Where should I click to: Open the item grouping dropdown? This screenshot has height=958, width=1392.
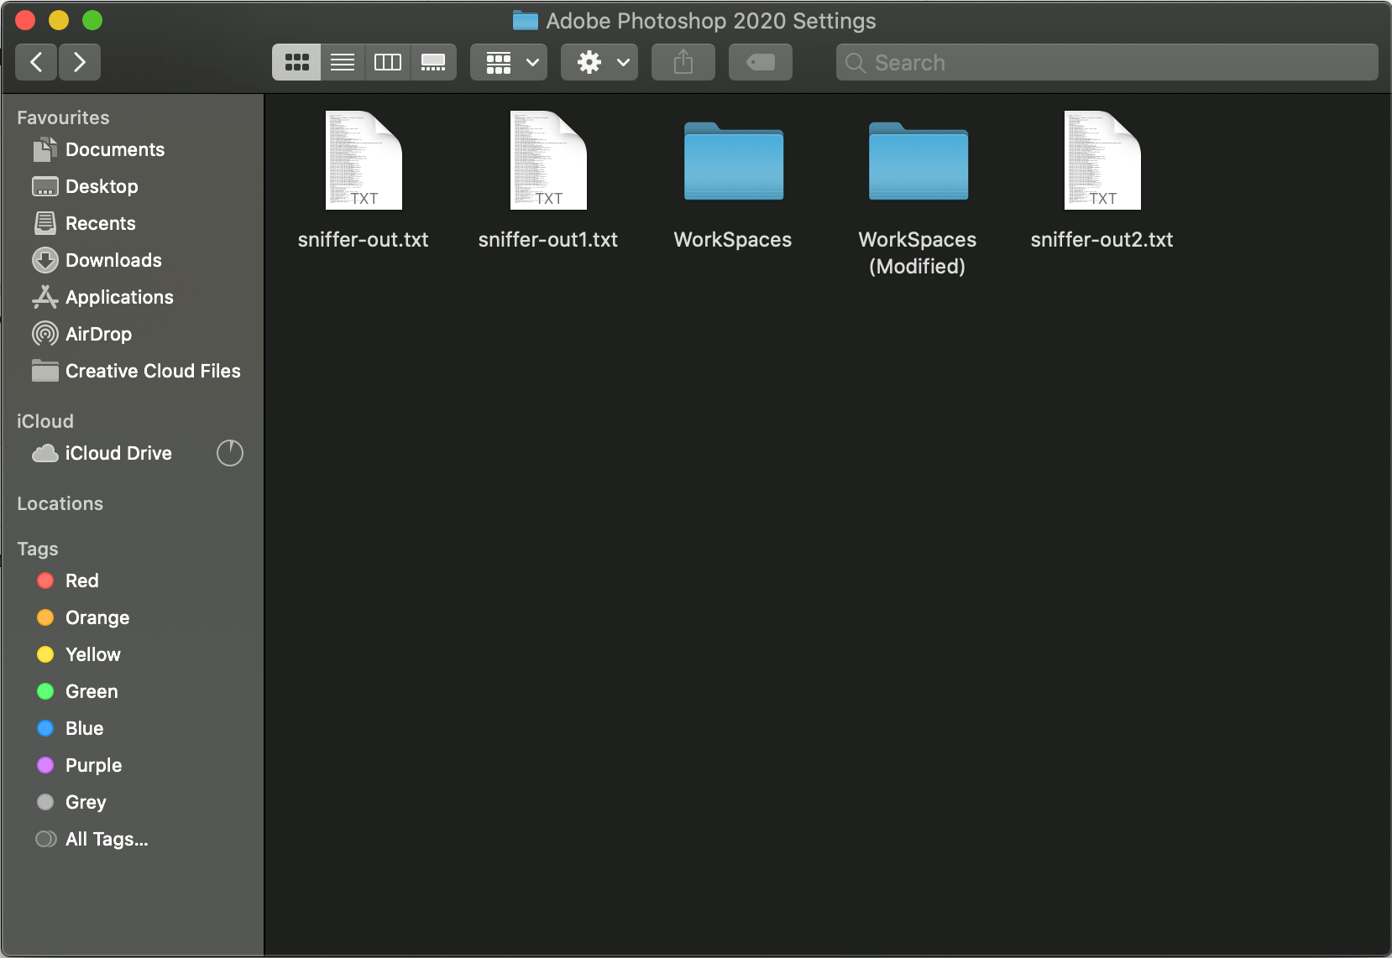tap(508, 61)
